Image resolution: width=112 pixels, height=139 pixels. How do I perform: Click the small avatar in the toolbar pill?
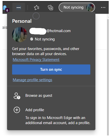[90, 7]
